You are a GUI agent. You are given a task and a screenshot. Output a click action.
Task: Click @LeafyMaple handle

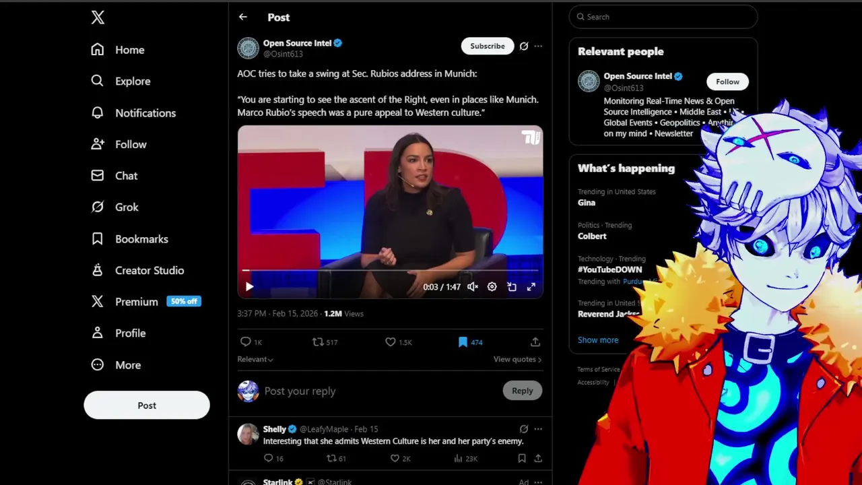[x=324, y=429]
